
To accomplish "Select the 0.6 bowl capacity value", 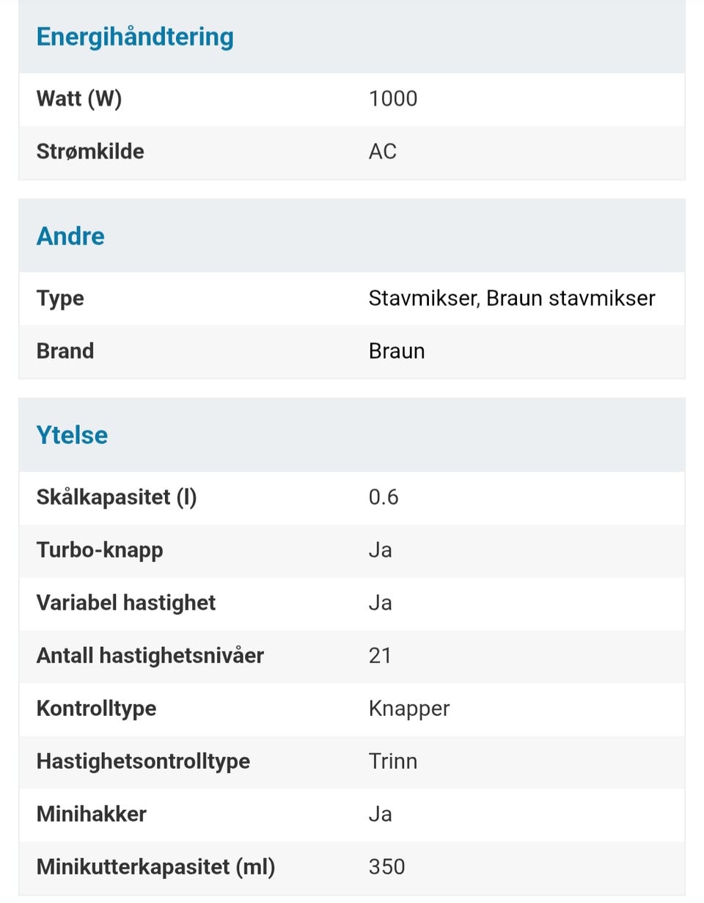I will (384, 497).
